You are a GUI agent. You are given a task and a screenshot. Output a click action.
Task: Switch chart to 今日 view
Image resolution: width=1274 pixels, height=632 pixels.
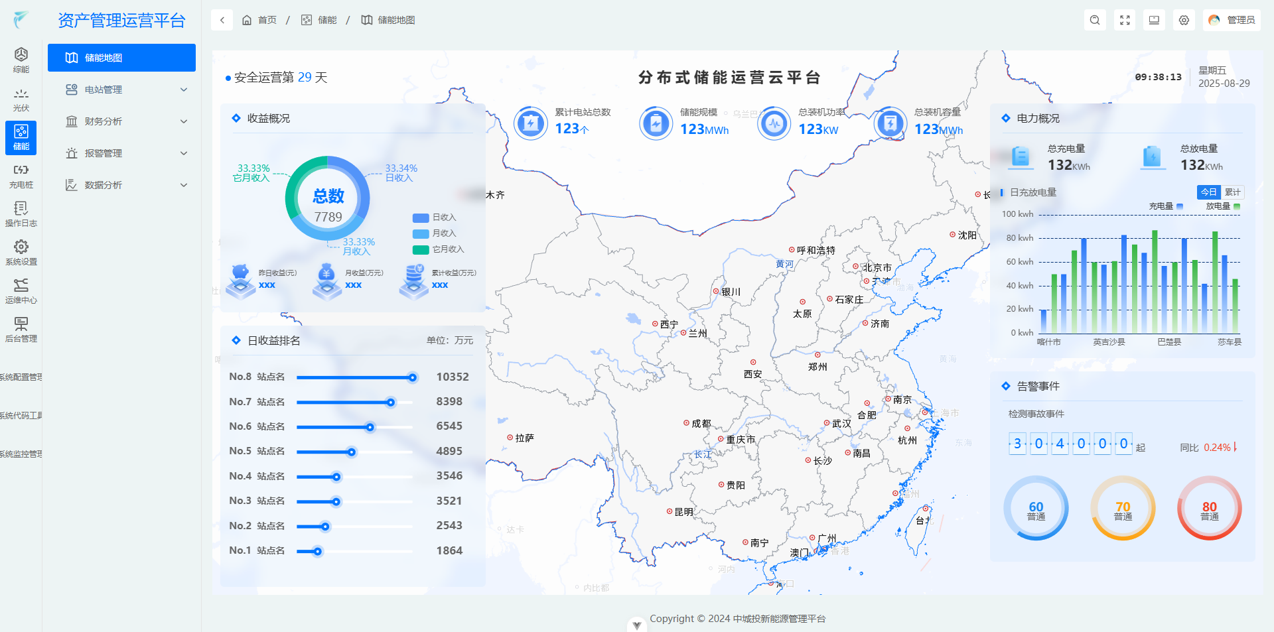point(1208,192)
